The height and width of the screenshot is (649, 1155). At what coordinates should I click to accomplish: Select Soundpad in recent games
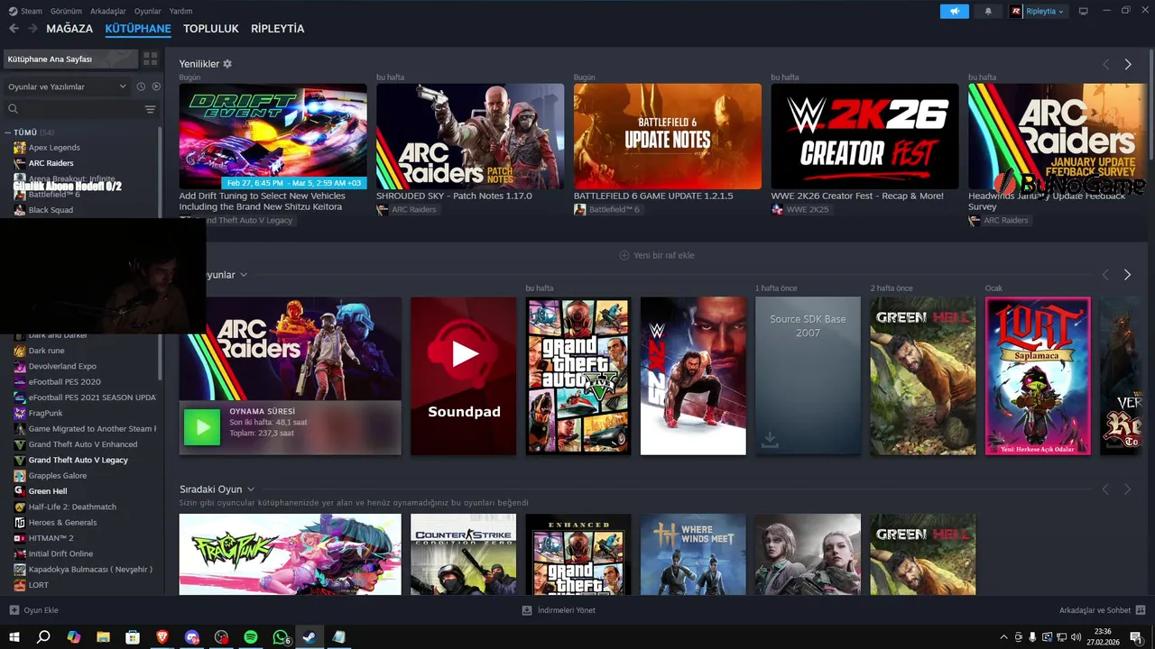tap(464, 376)
